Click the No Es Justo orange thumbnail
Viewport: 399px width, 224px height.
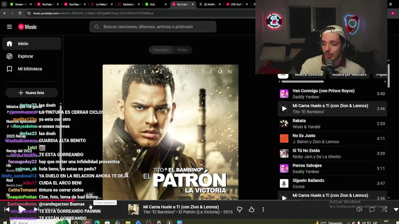(284, 138)
